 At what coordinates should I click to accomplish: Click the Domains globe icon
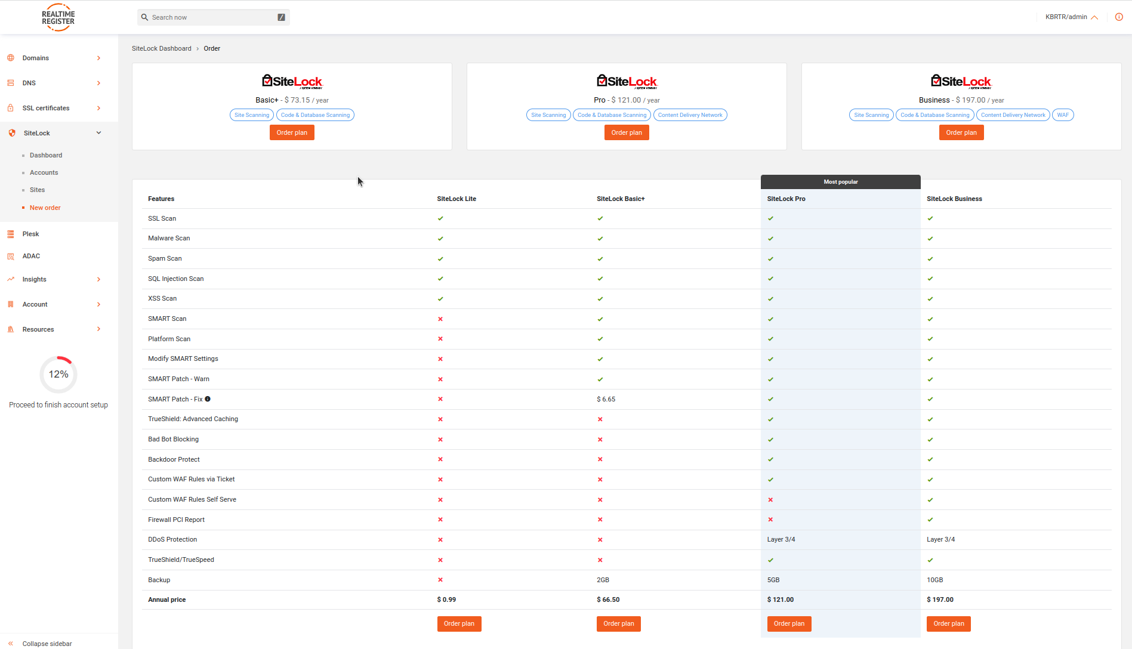(11, 58)
